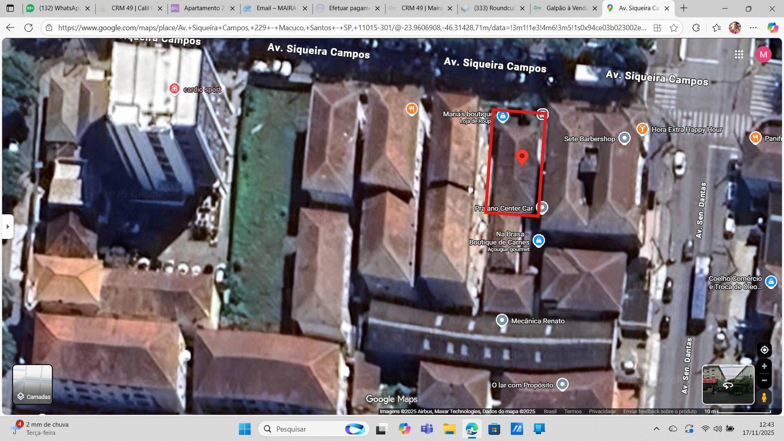Image resolution: width=784 pixels, height=441 pixels.
Task: Zoom in on the map
Action: point(764,366)
